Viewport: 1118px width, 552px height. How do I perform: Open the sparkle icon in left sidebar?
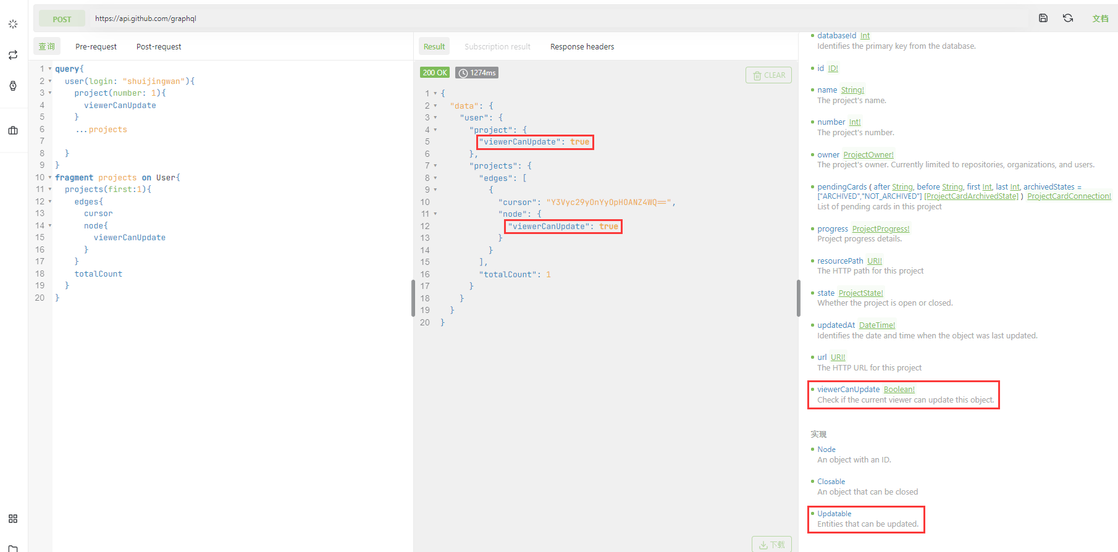13,24
